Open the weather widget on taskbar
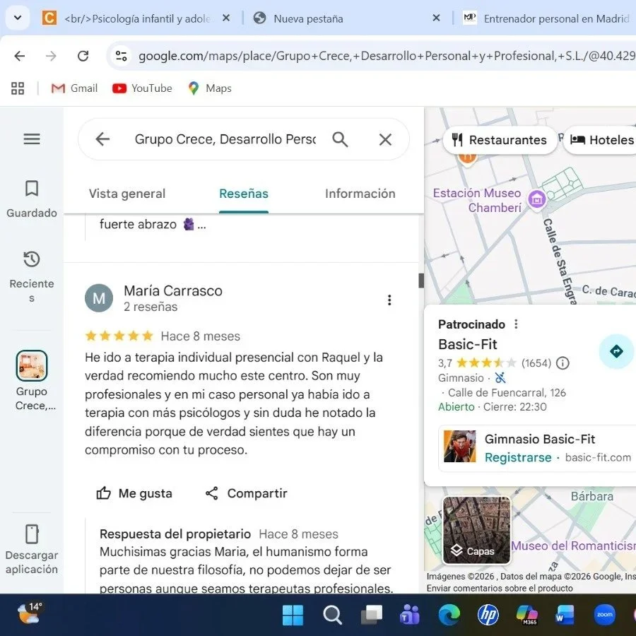The width and height of the screenshot is (636, 636). 30,613
